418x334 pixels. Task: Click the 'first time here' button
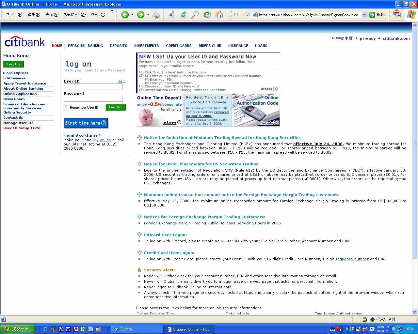pos(86,123)
